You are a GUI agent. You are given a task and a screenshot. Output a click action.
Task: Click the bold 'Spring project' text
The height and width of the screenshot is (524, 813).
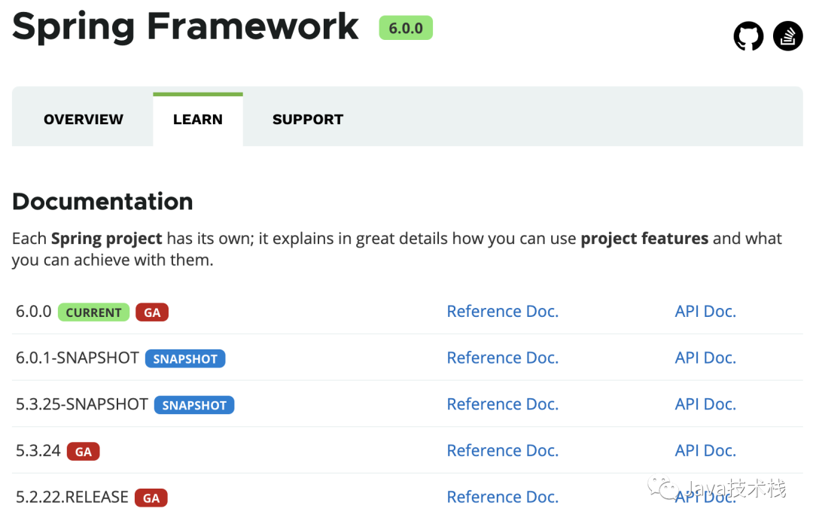pyautogui.click(x=106, y=239)
